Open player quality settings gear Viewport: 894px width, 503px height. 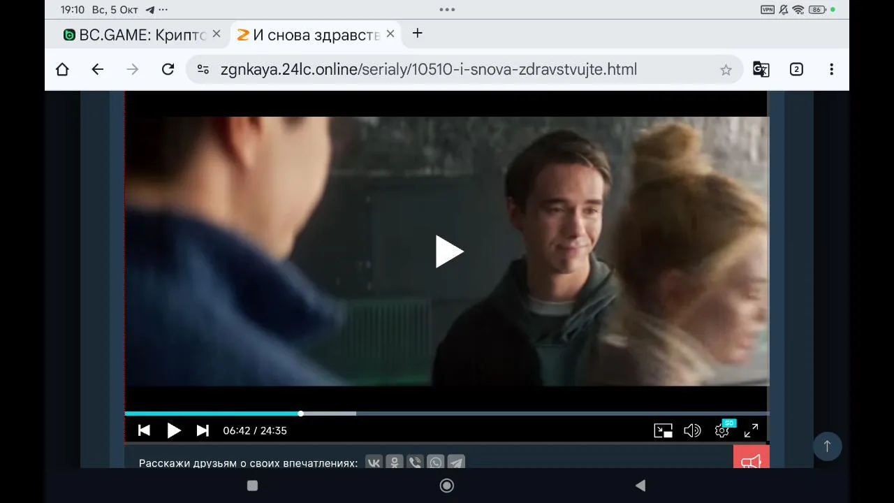[722, 431]
